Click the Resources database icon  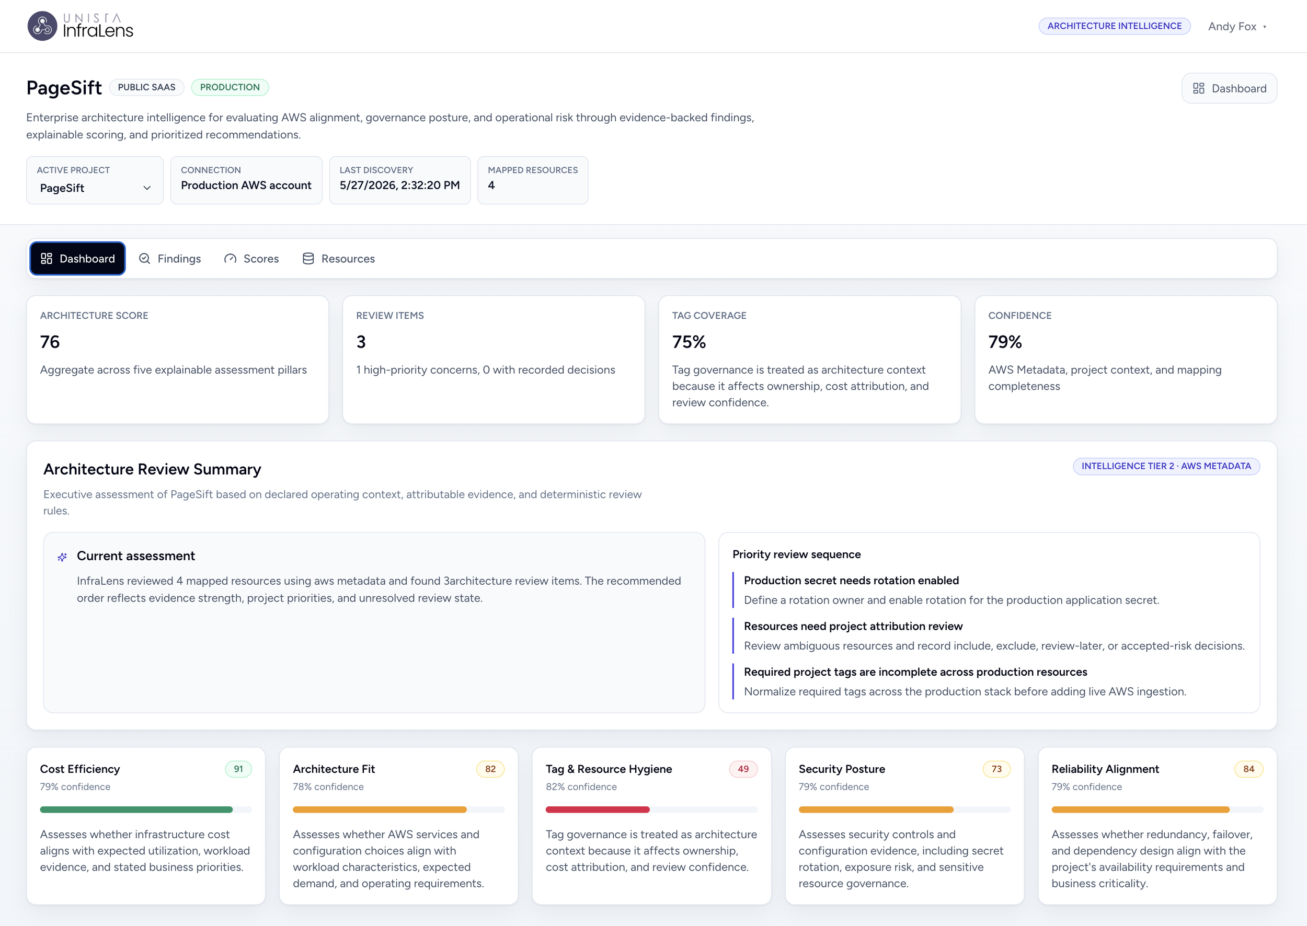pos(308,259)
